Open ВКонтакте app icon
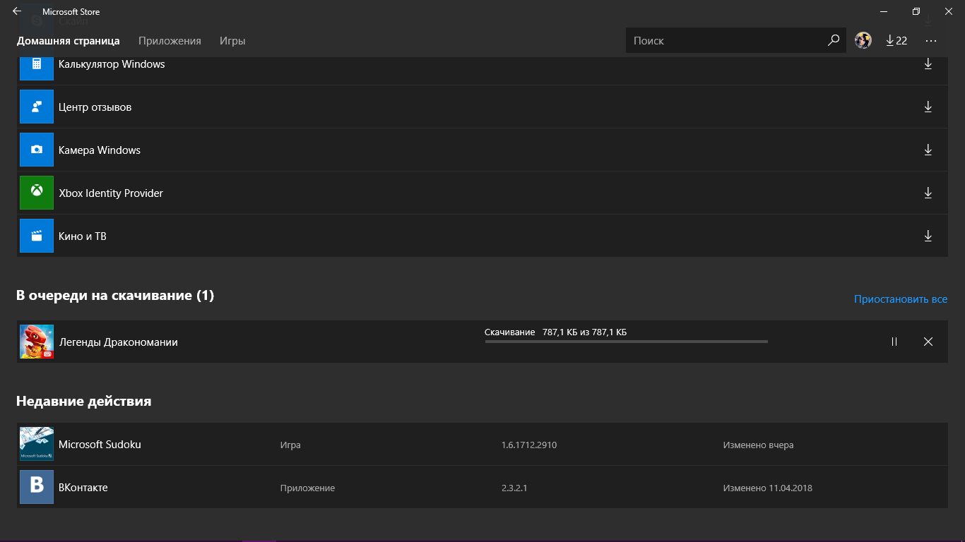The width and height of the screenshot is (965, 542). pos(37,488)
